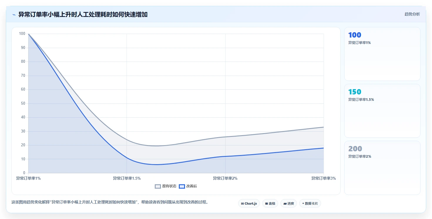Click the Chart.js tag icon
Screen dimensions: 432x219
(x=242, y=203)
